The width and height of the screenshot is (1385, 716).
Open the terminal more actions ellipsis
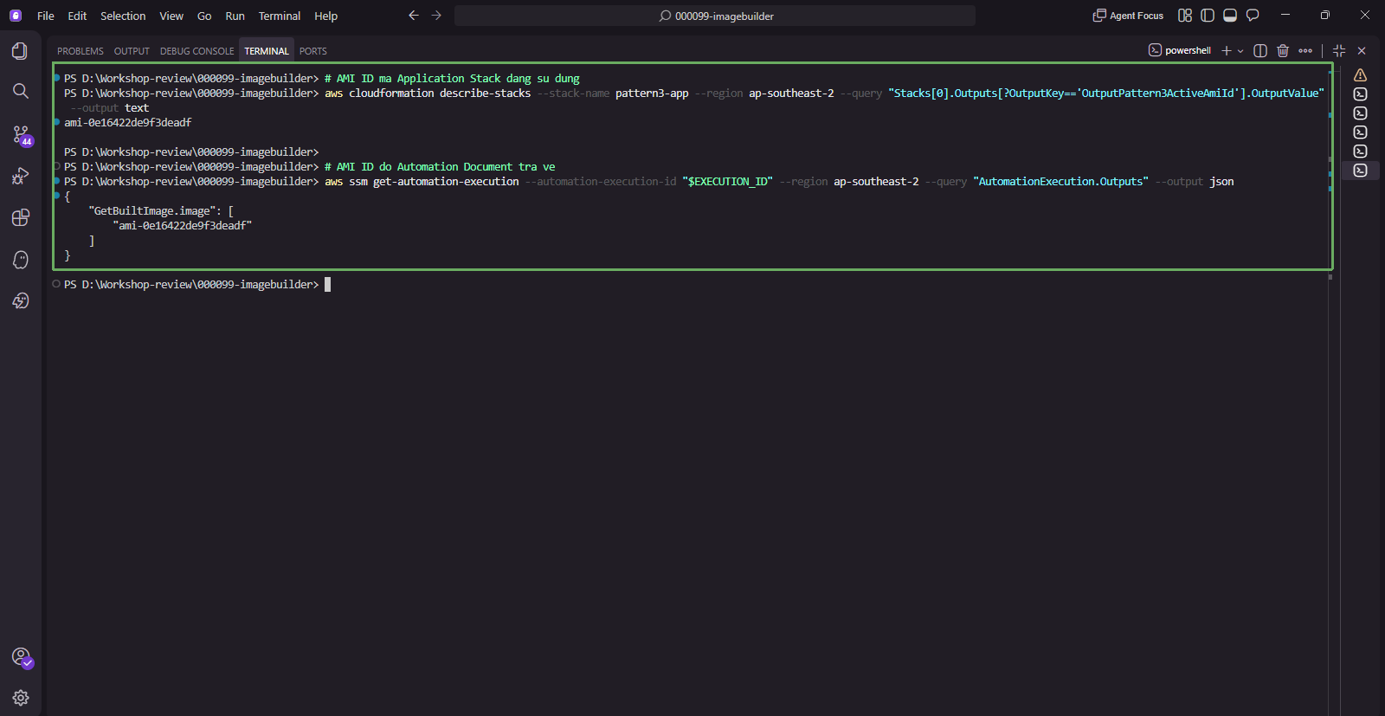point(1305,50)
